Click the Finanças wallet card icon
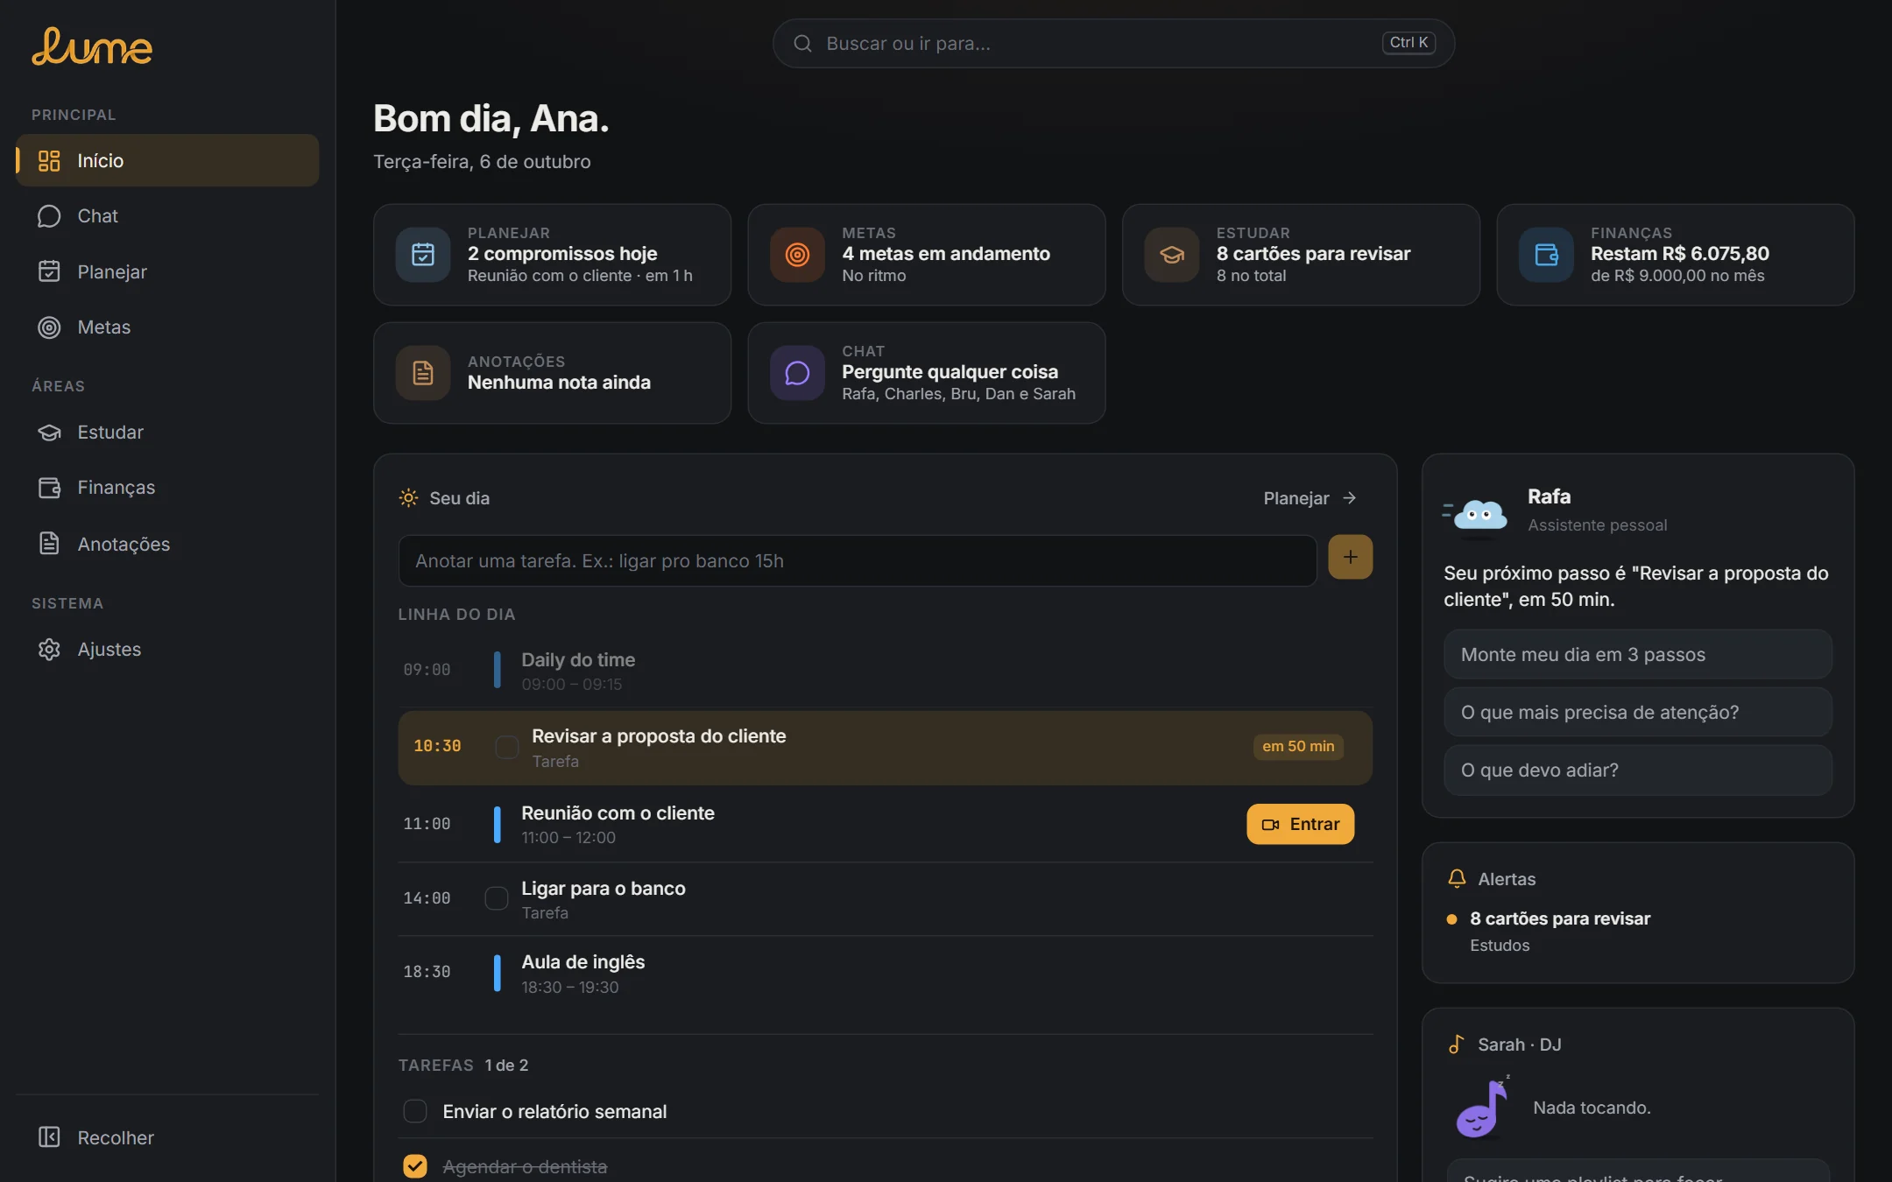This screenshot has width=1892, height=1182. coord(1546,255)
